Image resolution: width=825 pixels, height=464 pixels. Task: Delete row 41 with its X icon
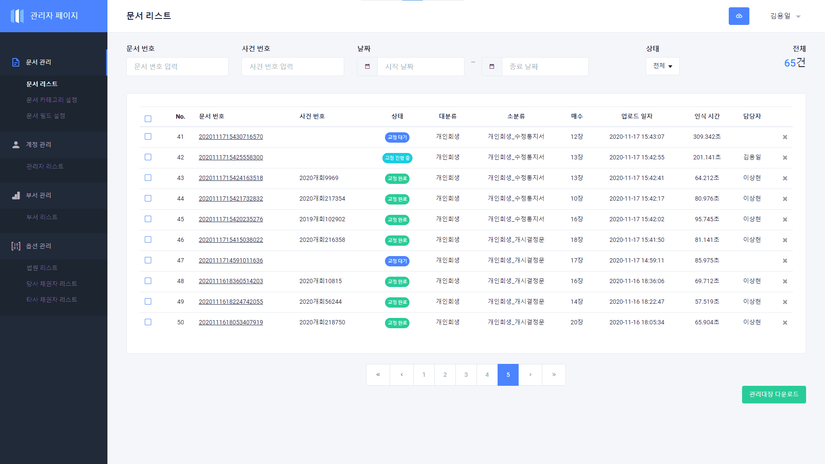coord(785,137)
